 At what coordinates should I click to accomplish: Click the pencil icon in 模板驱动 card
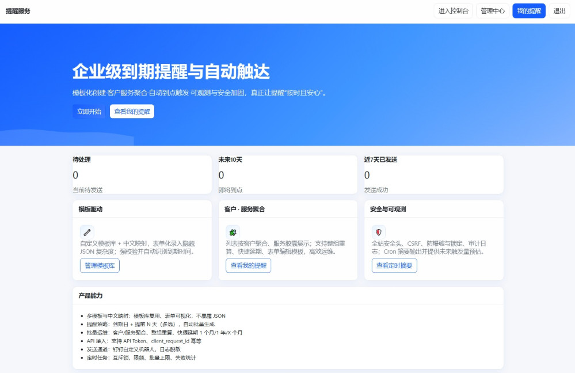coord(87,232)
